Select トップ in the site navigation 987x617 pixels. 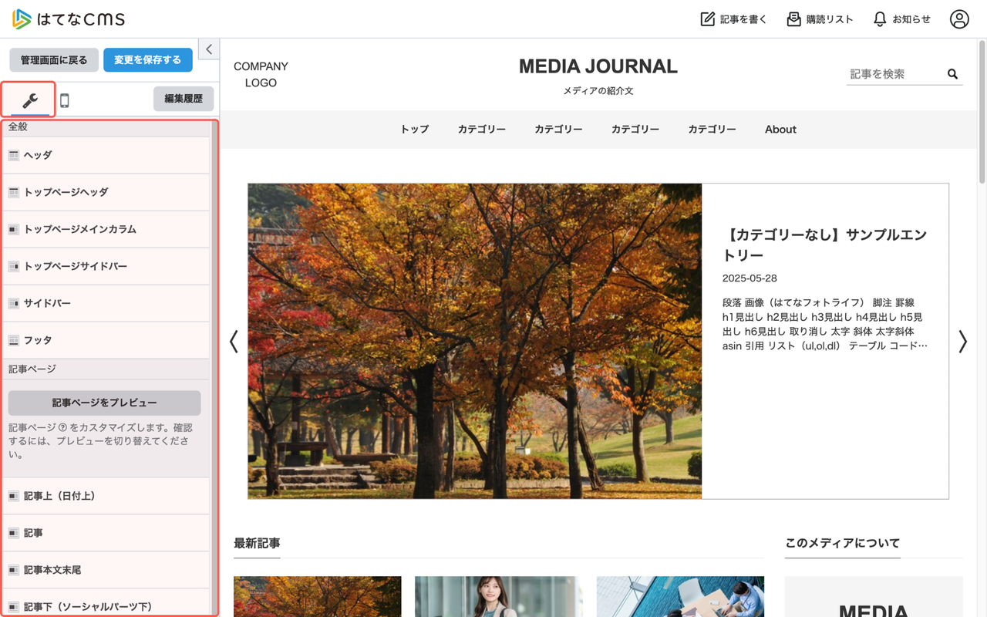[414, 129]
